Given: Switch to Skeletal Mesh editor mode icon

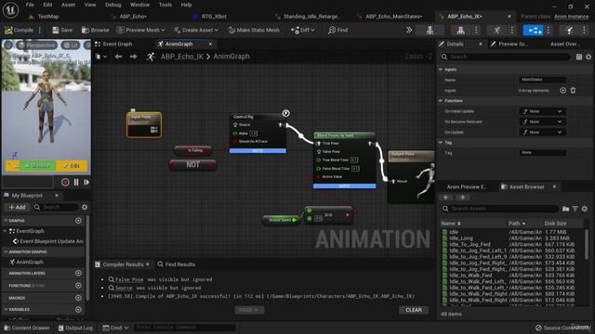Looking at the screenshot, I should pos(460,31).
